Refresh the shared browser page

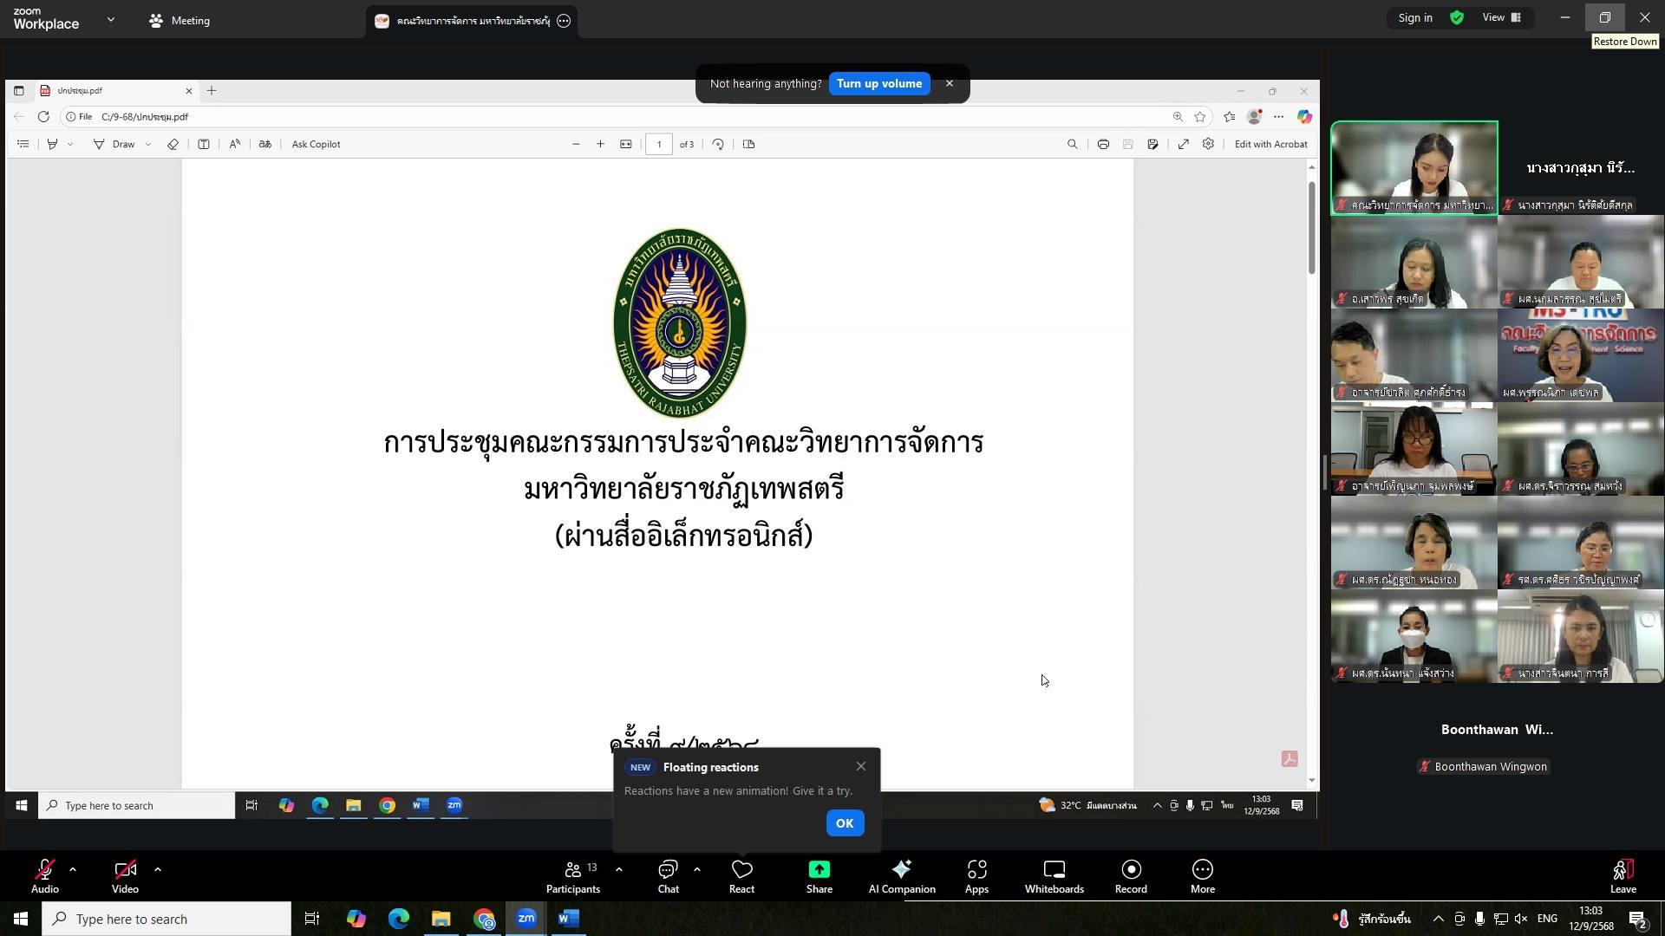(x=43, y=117)
